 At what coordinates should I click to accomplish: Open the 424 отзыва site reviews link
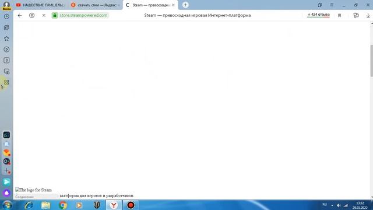pos(318,15)
